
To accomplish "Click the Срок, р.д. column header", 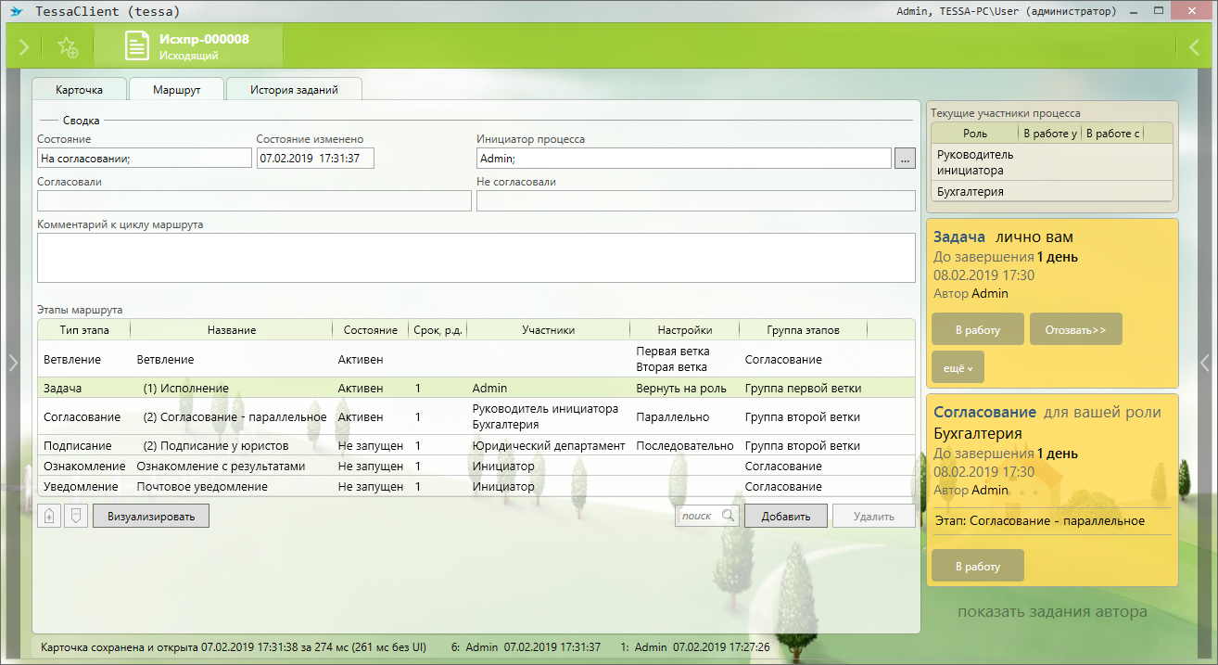I will click(438, 329).
